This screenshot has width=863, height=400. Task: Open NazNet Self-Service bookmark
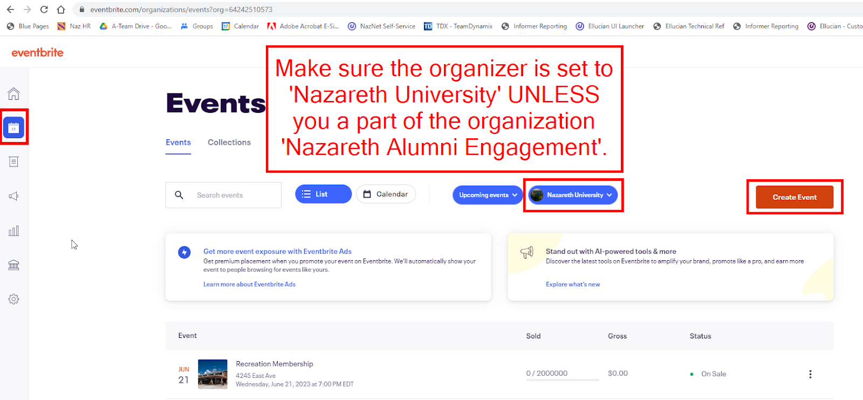tap(381, 26)
